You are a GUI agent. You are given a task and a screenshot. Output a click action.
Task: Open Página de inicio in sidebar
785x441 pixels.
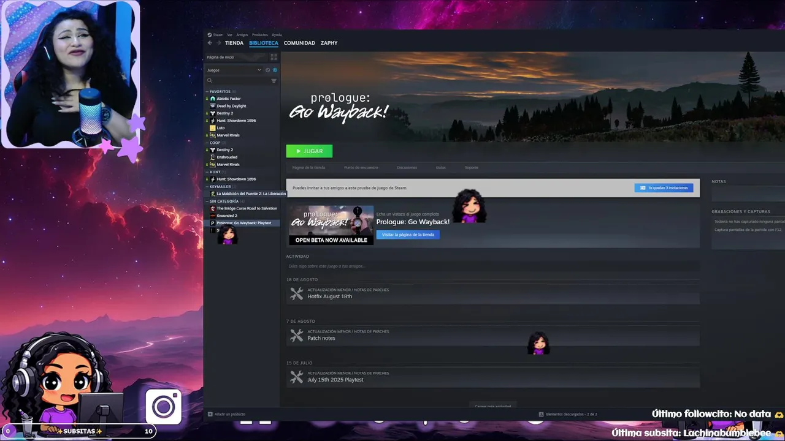click(235, 57)
